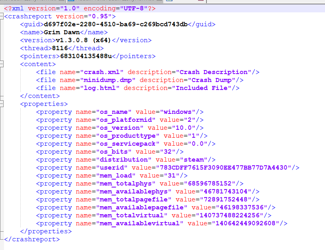Viewport: 325px width, 250px height.
Task: Click the UTF-8 encoding value
Action: click(x=134, y=8)
